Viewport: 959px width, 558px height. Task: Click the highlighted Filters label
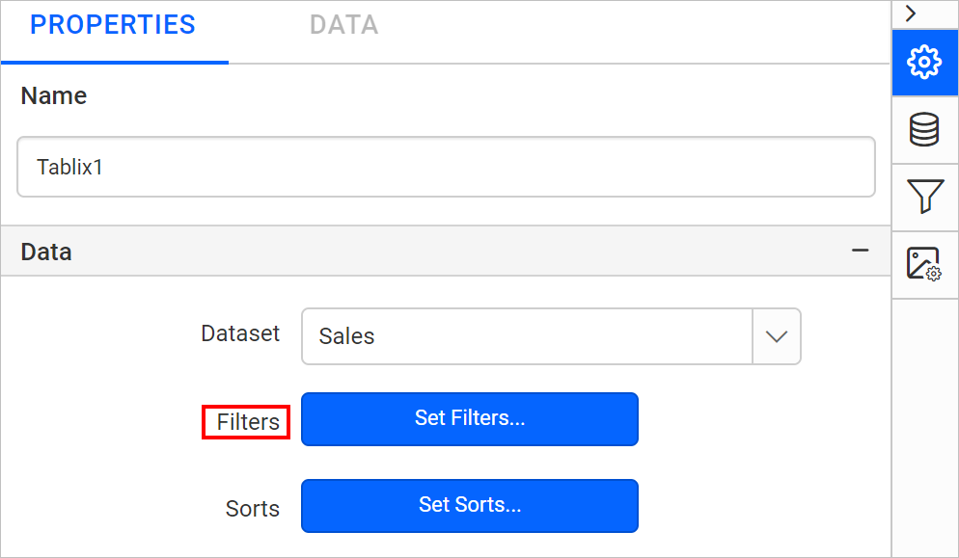245,421
